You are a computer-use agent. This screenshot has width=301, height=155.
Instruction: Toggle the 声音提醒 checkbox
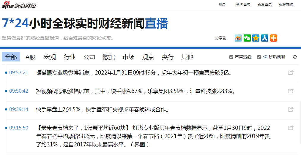pyautogui.click(x=231, y=57)
